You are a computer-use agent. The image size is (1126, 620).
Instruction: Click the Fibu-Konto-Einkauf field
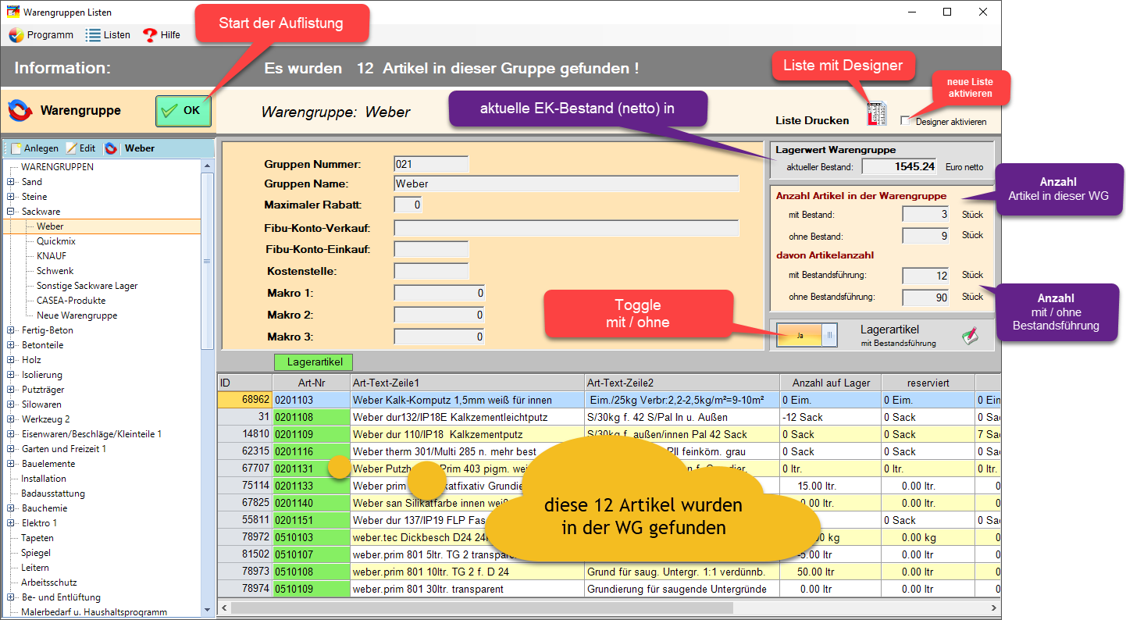(431, 249)
